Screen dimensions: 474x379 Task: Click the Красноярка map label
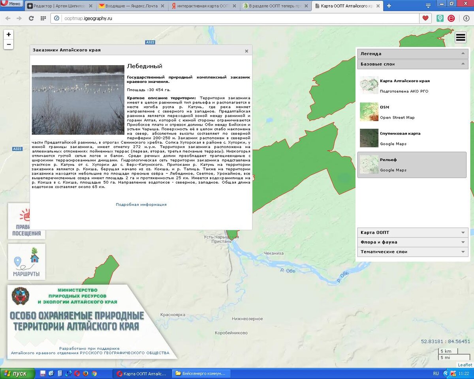173,315
